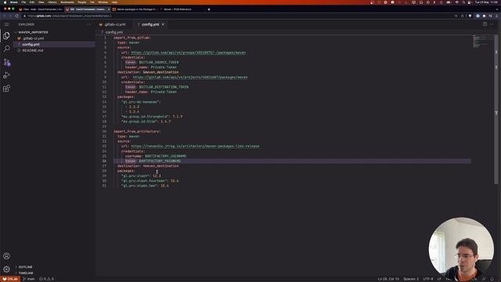Image resolution: width=501 pixels, height=282 pixels.
Task: Change file encoding via UTF-8 indicator
Action: coord(428,279)
